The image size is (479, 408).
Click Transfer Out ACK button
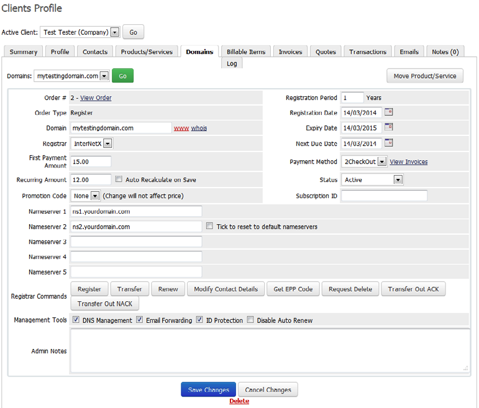tap(413, 289)
